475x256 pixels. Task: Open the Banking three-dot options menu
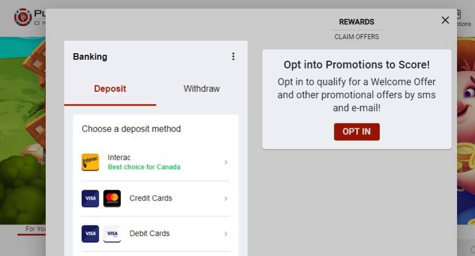233,57
